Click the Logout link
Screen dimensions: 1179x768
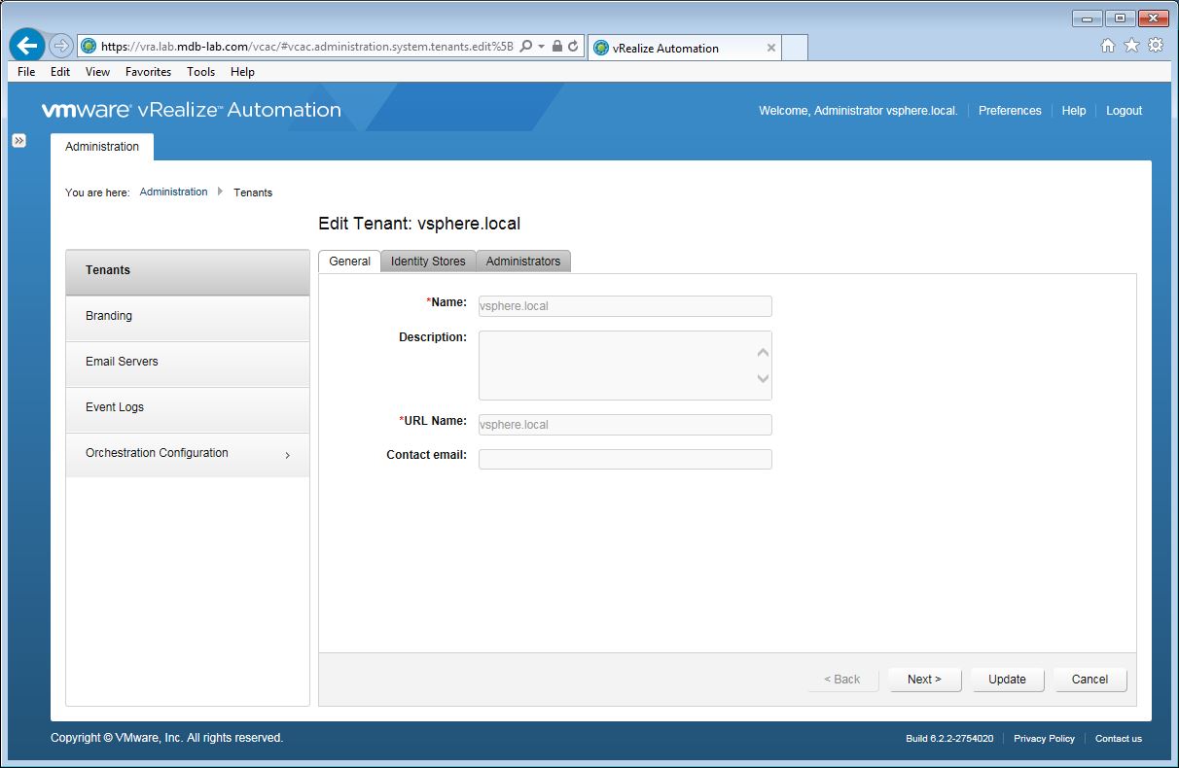point(1124,111)
